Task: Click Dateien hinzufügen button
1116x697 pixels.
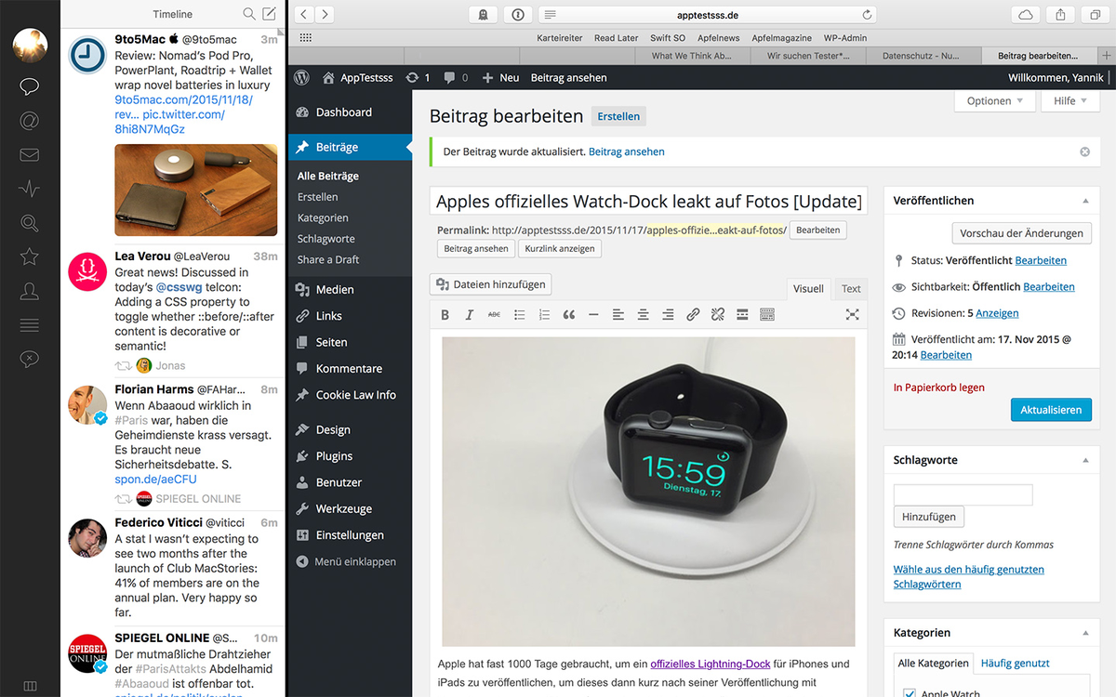Action: pyautogui.click(x=491, y=284)
